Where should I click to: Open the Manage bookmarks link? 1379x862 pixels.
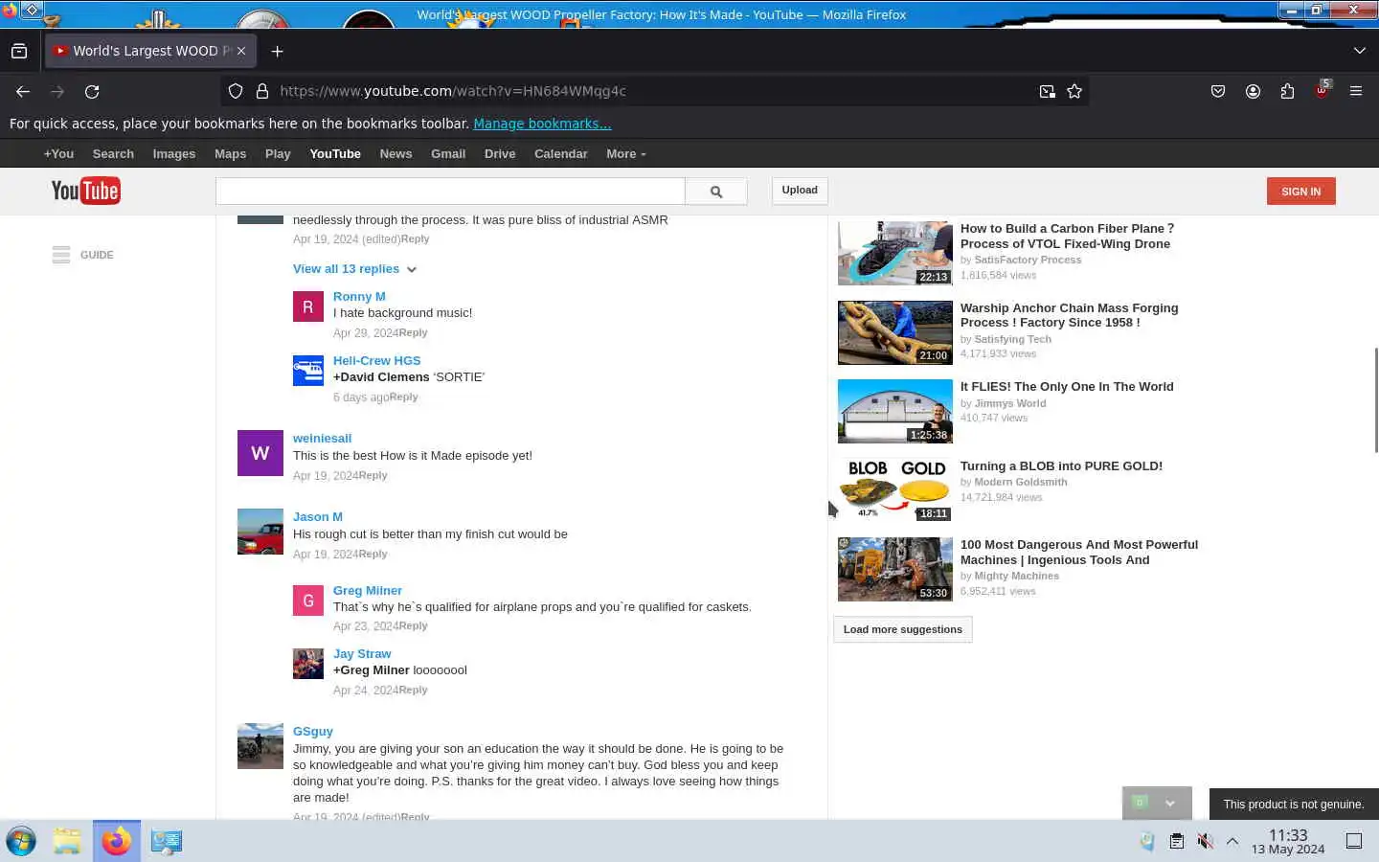[542, 124]
